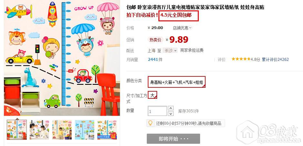Image resolution: width=303 pixels, height=146 pixels.
Task: Increase quantity with the up arrow
Action: [171, 108]
